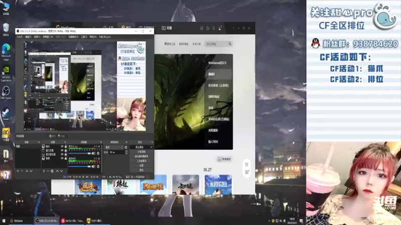Expand stream button dropdown arrow in Controls
Screen dimensions: 401x225
[151, 147]
